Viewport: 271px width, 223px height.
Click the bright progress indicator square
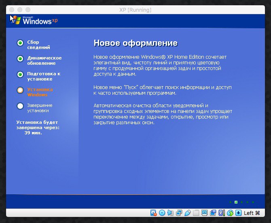pos(236,202)
